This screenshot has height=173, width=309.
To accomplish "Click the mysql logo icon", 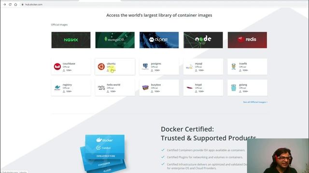I will click(189, 67).
